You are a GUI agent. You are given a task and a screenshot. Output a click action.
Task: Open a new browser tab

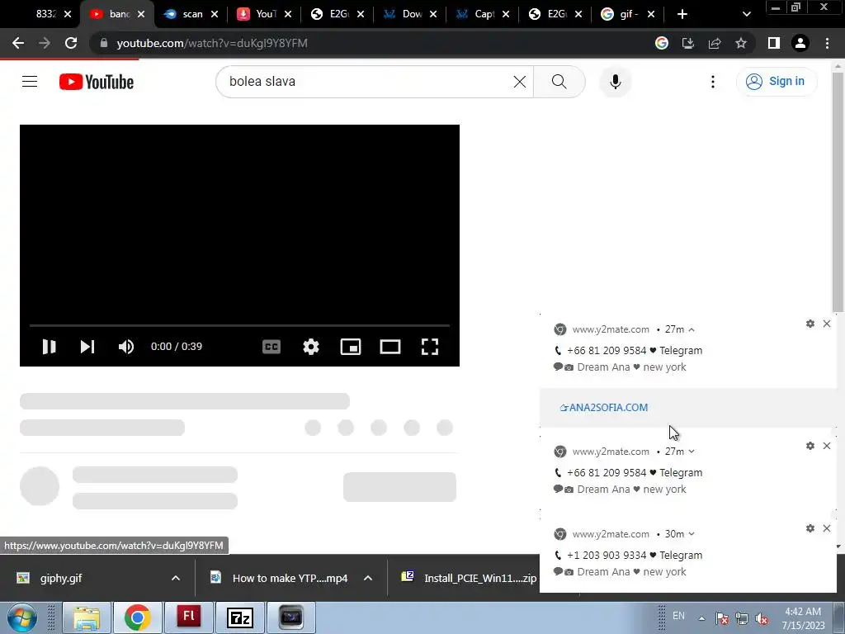[x=682, y=14]
